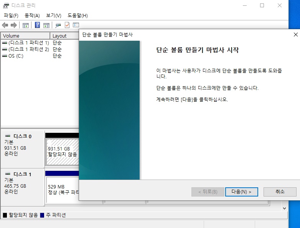Close the 단순 볼륨 만들기 마법사 dialog
Image resolution: width=300 pixels, height=228 pixels.
(x=296, y=35)
